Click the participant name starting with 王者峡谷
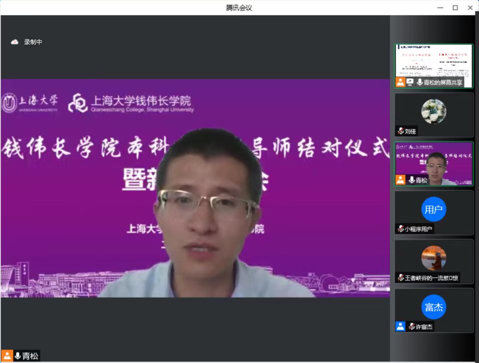 431,278
